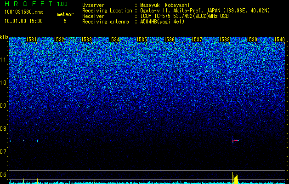Click the 1531 time marker
The image size is (289, 184).
(31, 40)
